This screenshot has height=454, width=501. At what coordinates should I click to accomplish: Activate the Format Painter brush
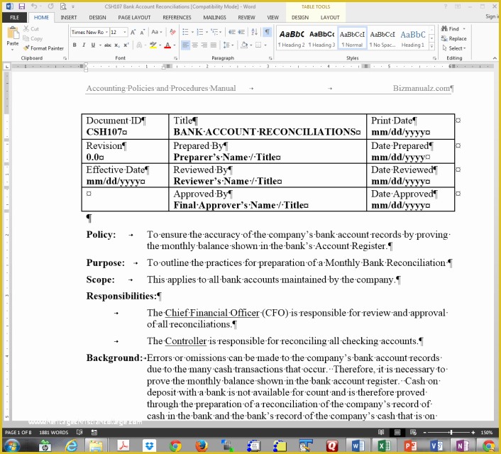43,48
